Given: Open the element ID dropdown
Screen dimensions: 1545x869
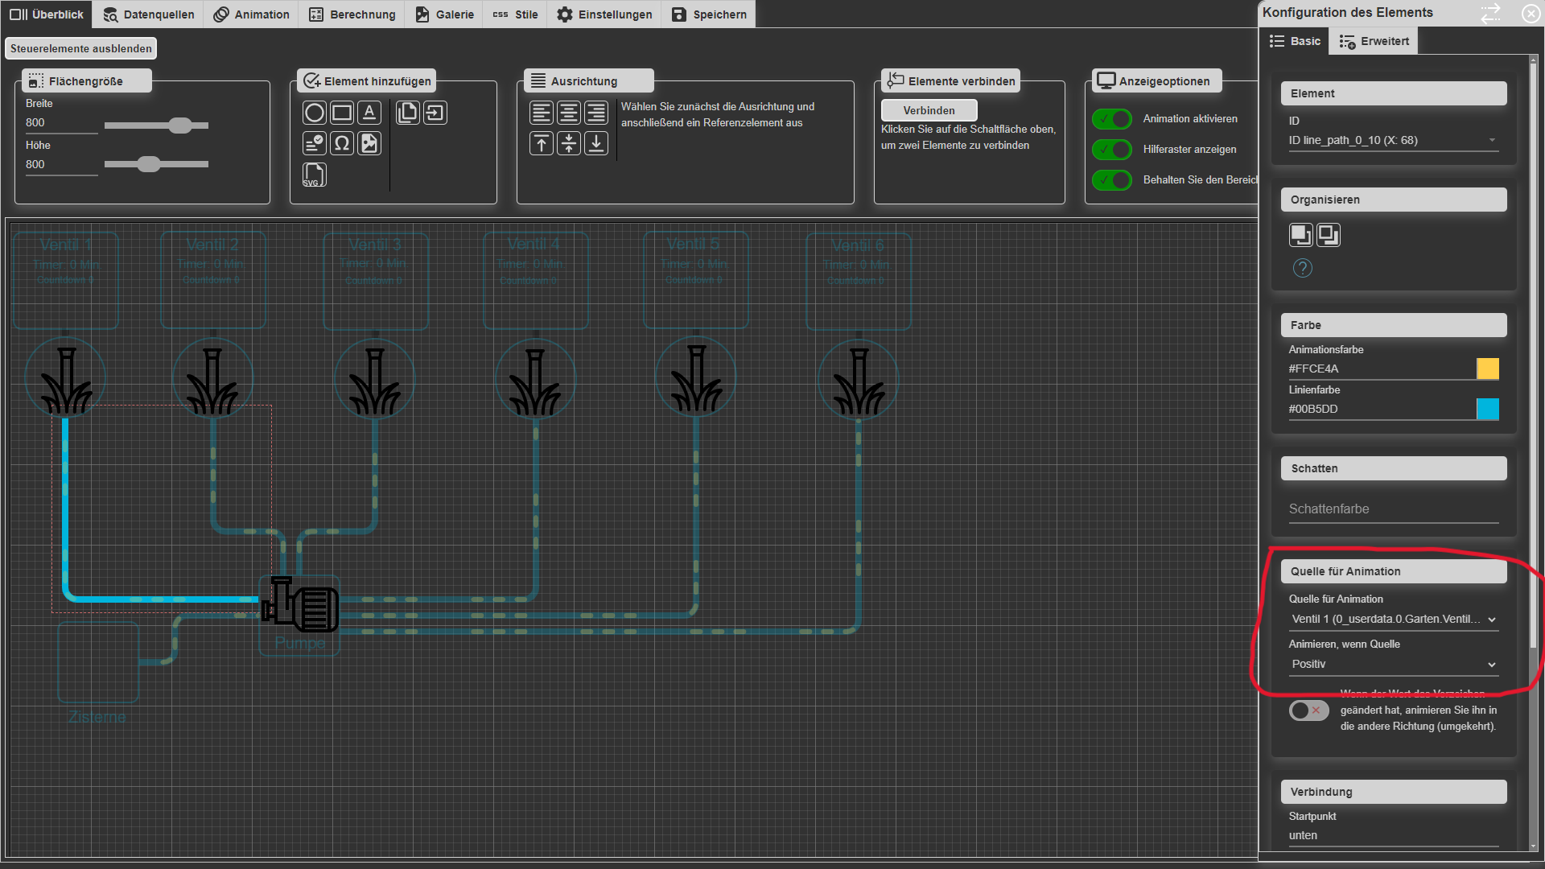Looking at the screenshot, I should click(1394, 141).
